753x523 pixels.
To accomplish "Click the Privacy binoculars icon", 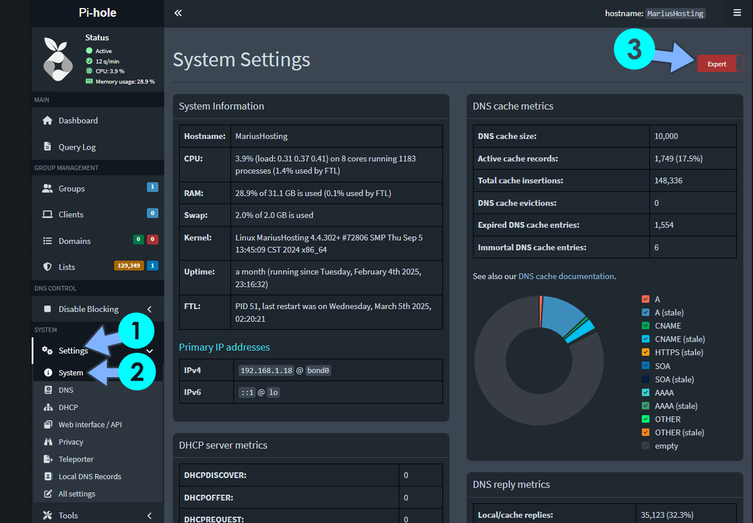I will click(x=48, y=442).
